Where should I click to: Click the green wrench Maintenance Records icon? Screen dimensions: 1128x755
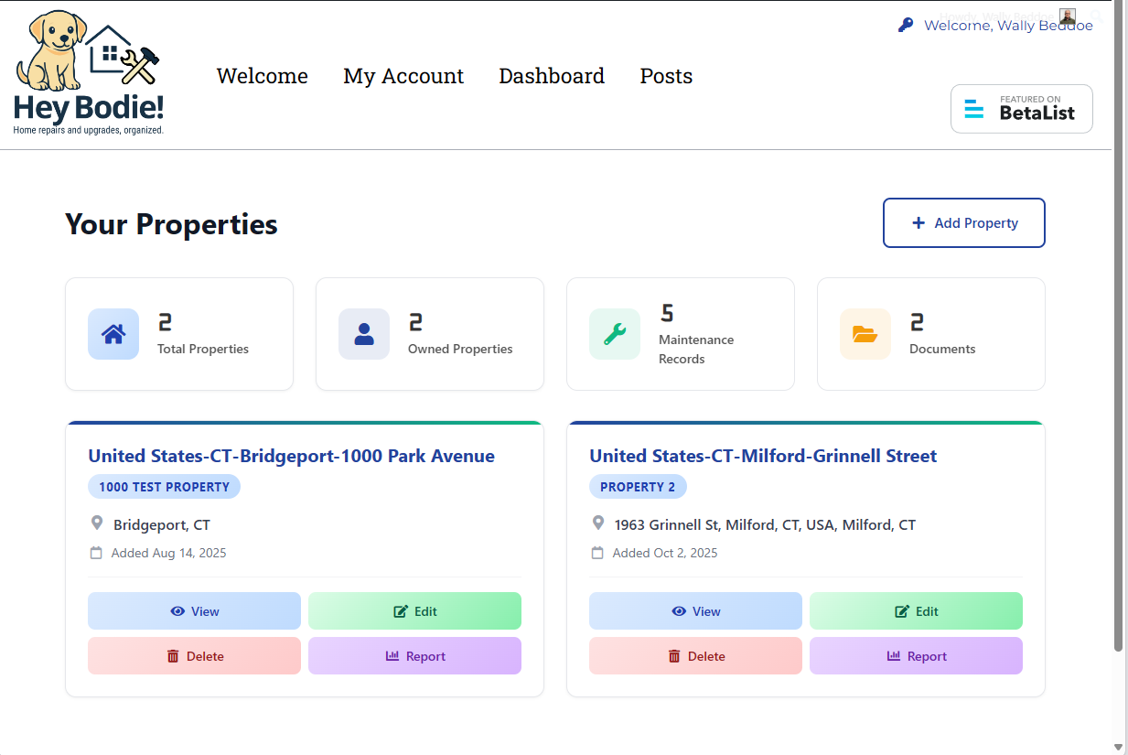tap(615, 334)
